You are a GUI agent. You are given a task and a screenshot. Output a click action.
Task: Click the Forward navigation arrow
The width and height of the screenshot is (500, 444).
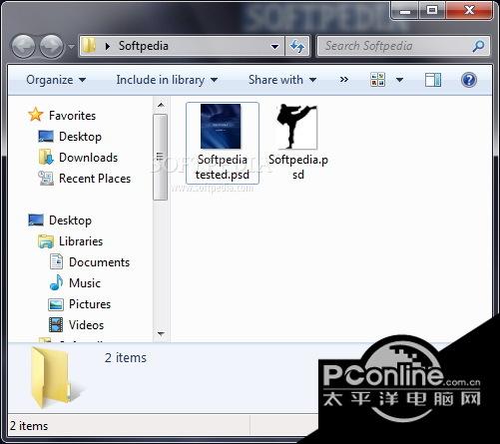[51, 46]
